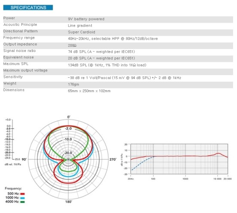237x213 pixels.
Task: Select the 'Dimensions' label
Action: [x=14, y=90]
